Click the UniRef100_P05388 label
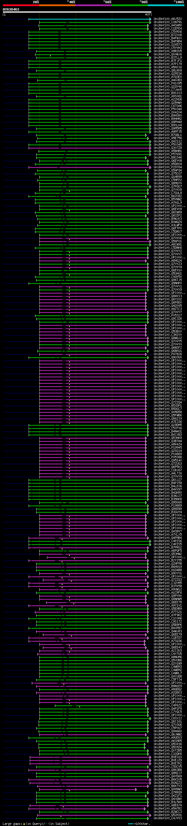This screenshot has width=187, height=826. click(x=168, y=457)
